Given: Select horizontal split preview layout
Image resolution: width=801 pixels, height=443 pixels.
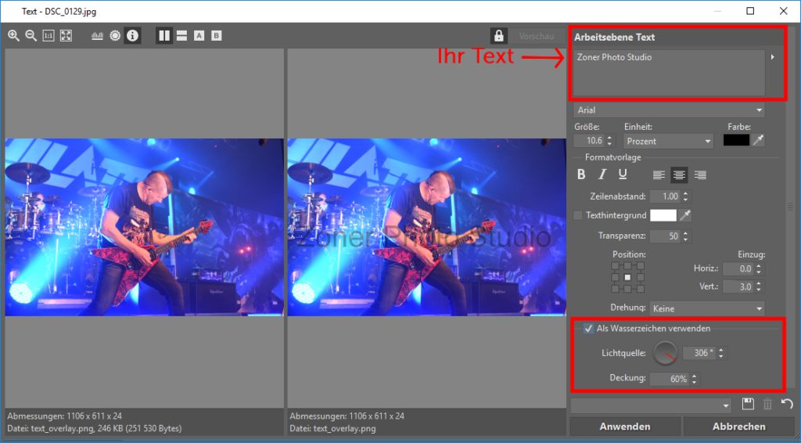Looking at the screenshot, I should pos(181,36).
